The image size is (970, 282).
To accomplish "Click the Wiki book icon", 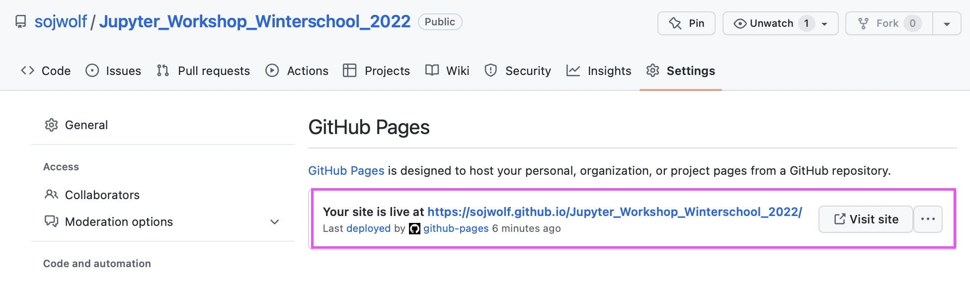I will click(432, 70).
